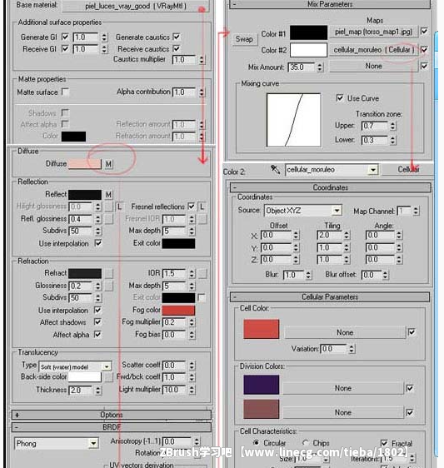Pick material with the eyedropper icon

(275, 170)
